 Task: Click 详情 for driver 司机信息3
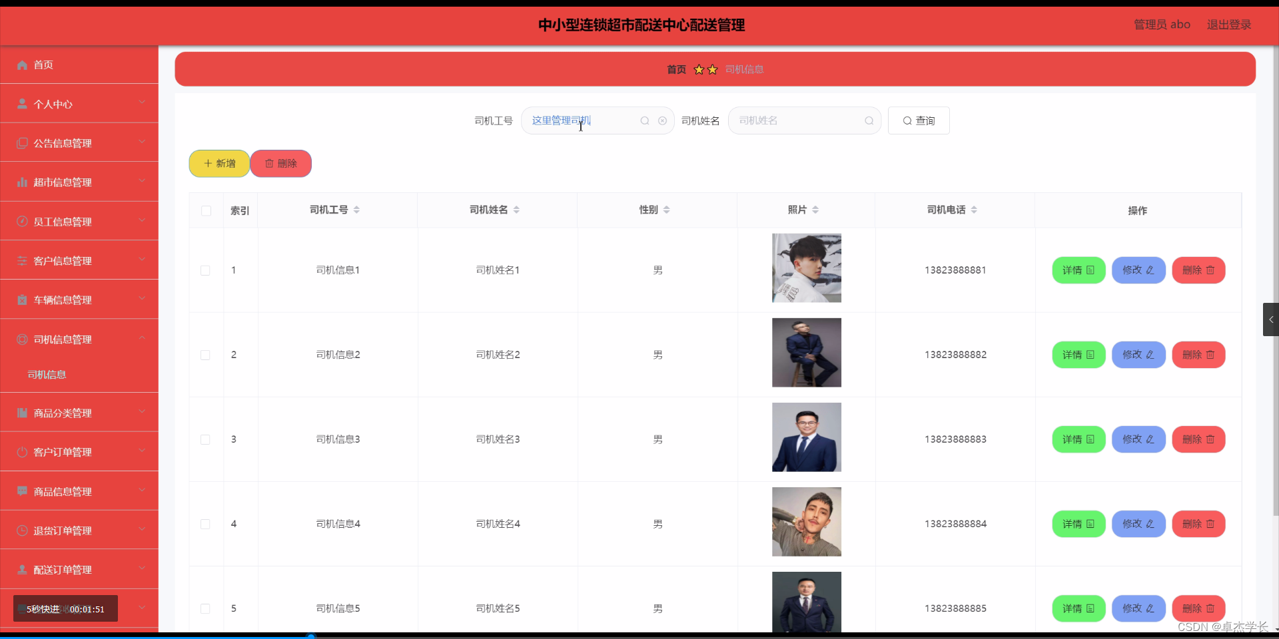(1077, 439)
